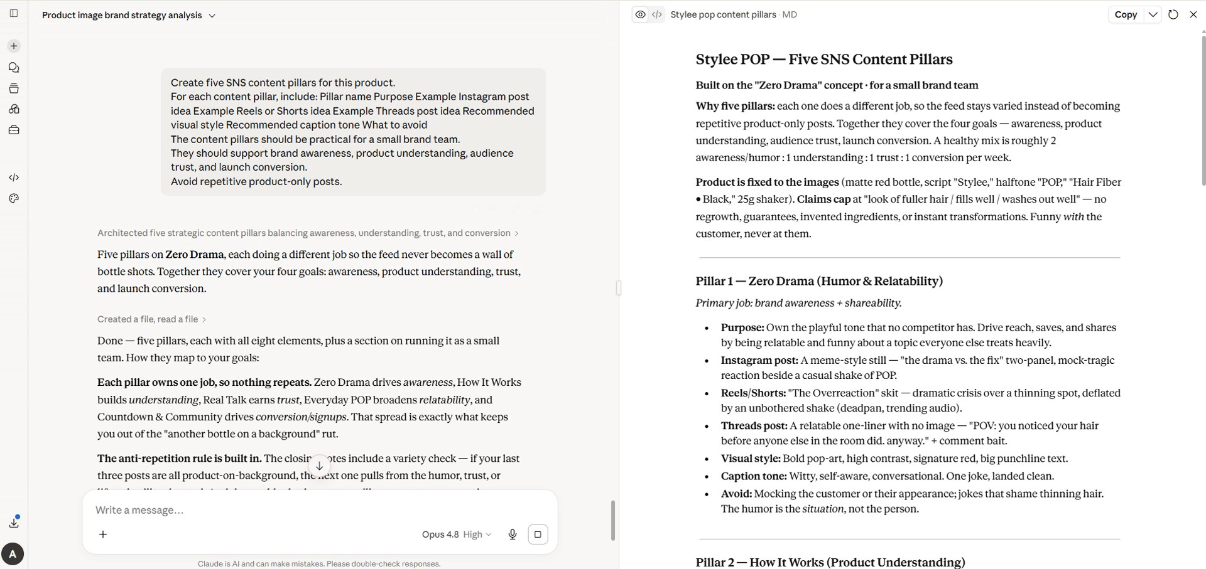Image resolution: width=1206 pixels, height=569 pixels.
Task: Close the Stylee pop content pillars panel
Action: click(1193, 14)
